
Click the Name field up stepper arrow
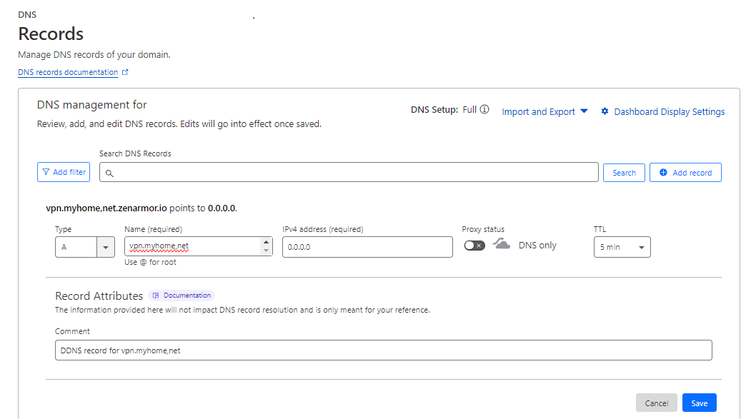pyautogui.click(x=267, y=242)
